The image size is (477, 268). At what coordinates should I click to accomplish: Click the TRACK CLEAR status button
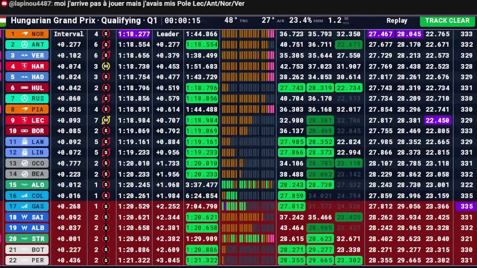coord(447,21)
